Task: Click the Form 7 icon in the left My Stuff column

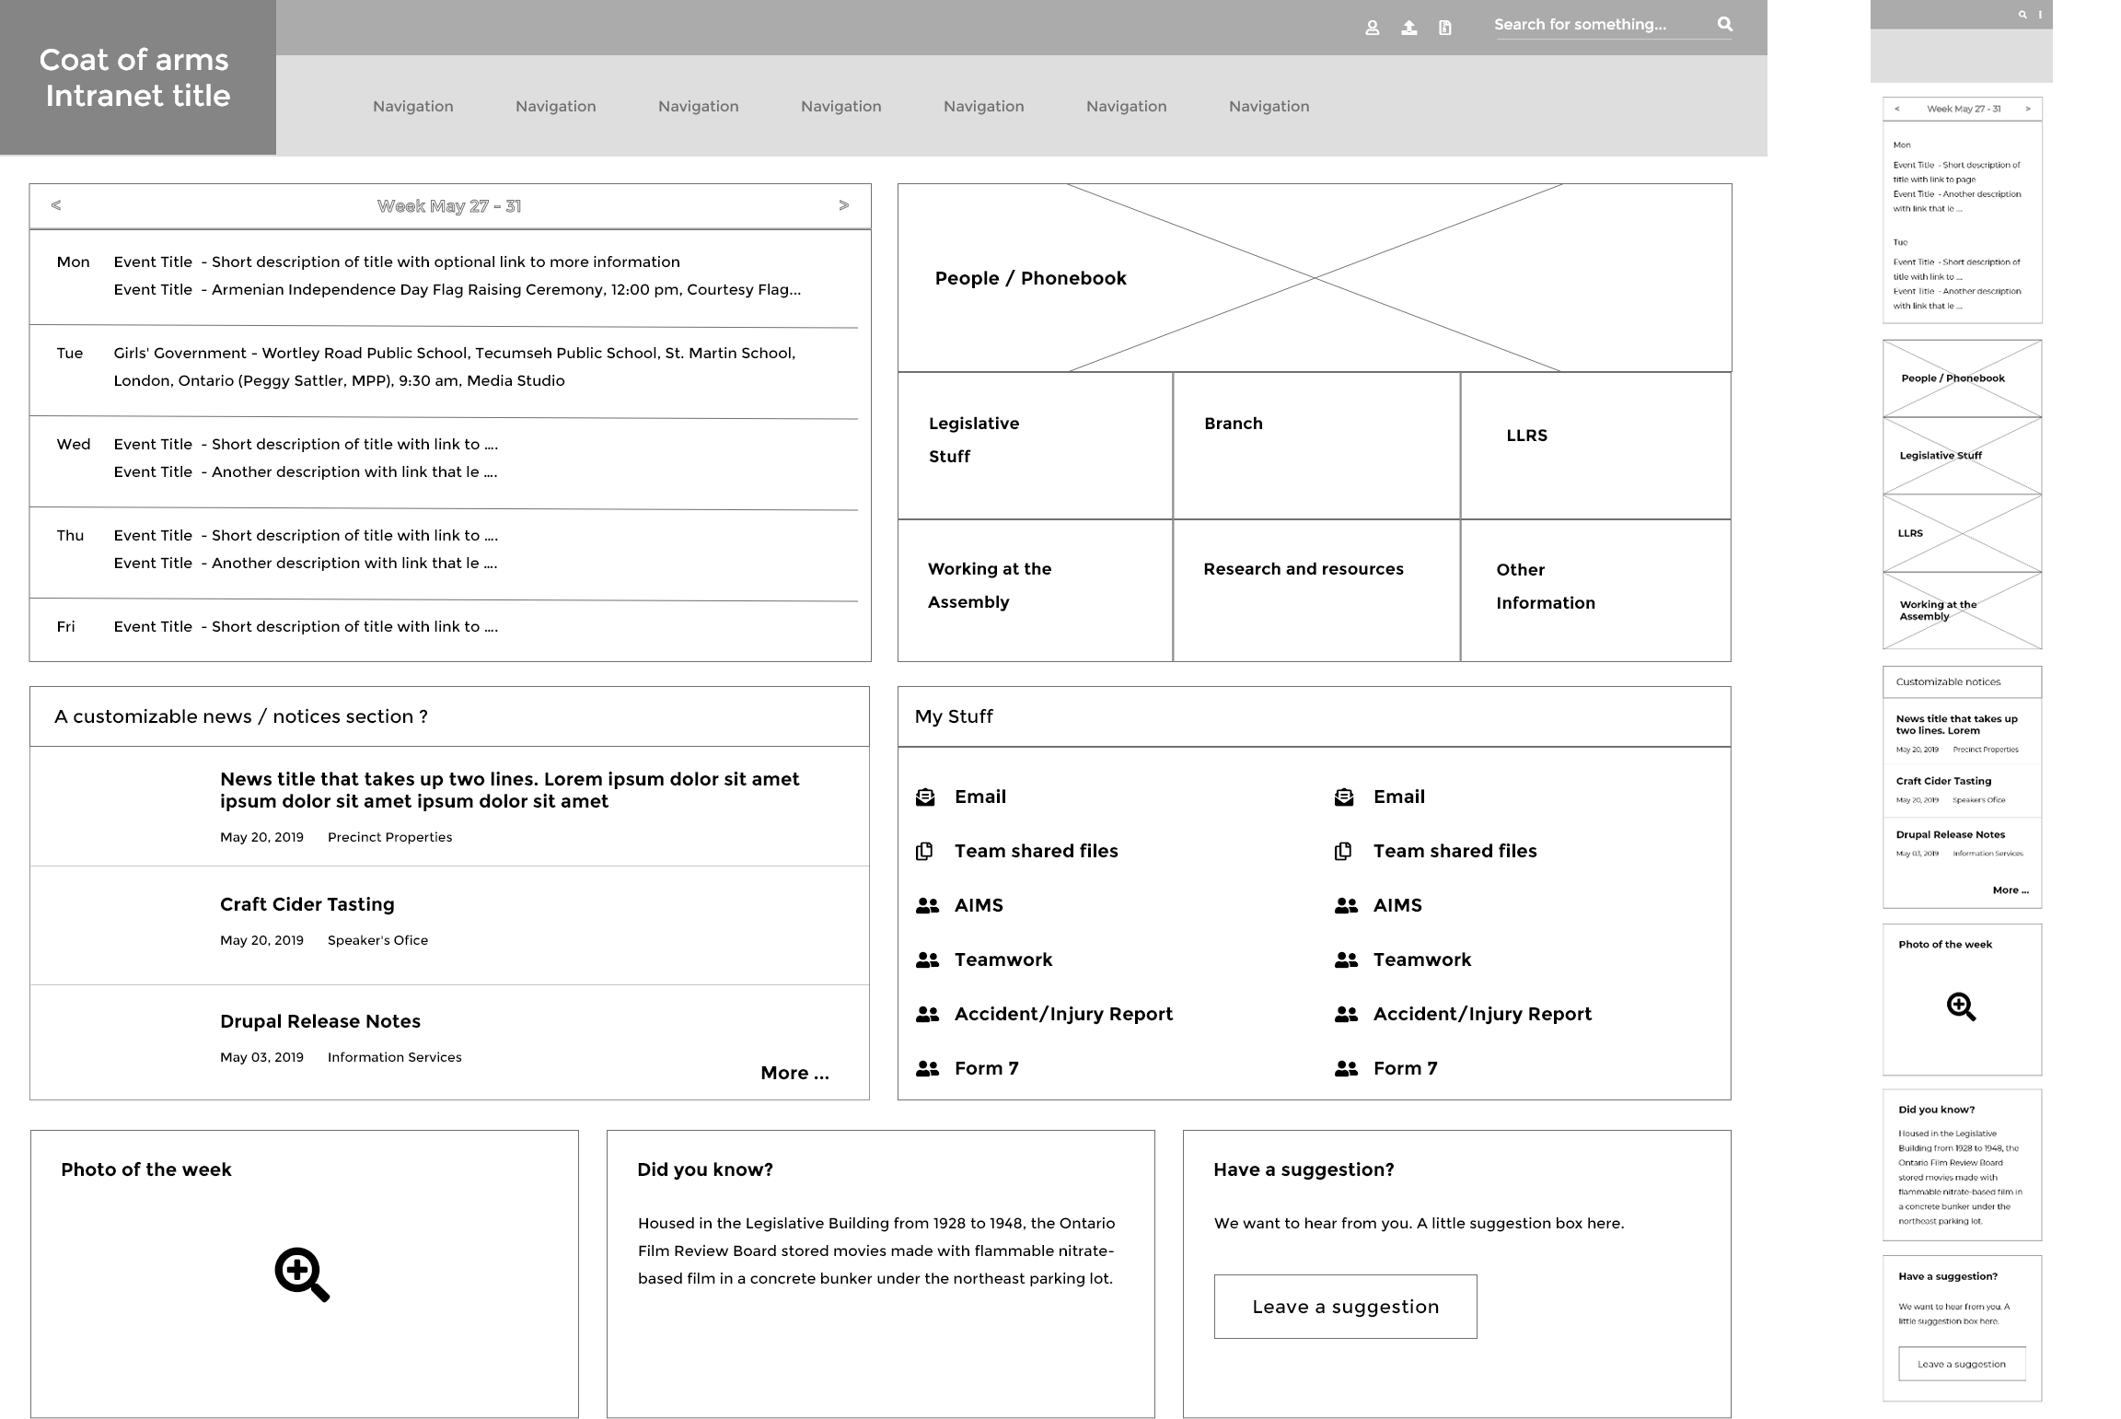Action: coord(927,1068)
